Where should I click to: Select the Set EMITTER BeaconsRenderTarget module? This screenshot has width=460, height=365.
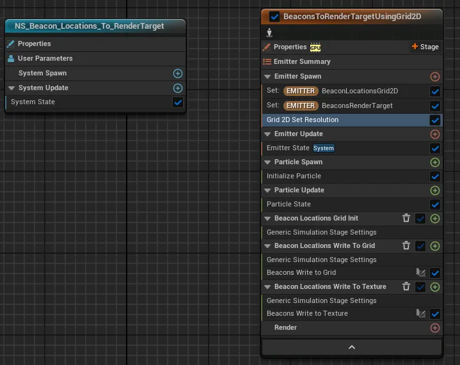pyautogui.click(x=352, y=105)
